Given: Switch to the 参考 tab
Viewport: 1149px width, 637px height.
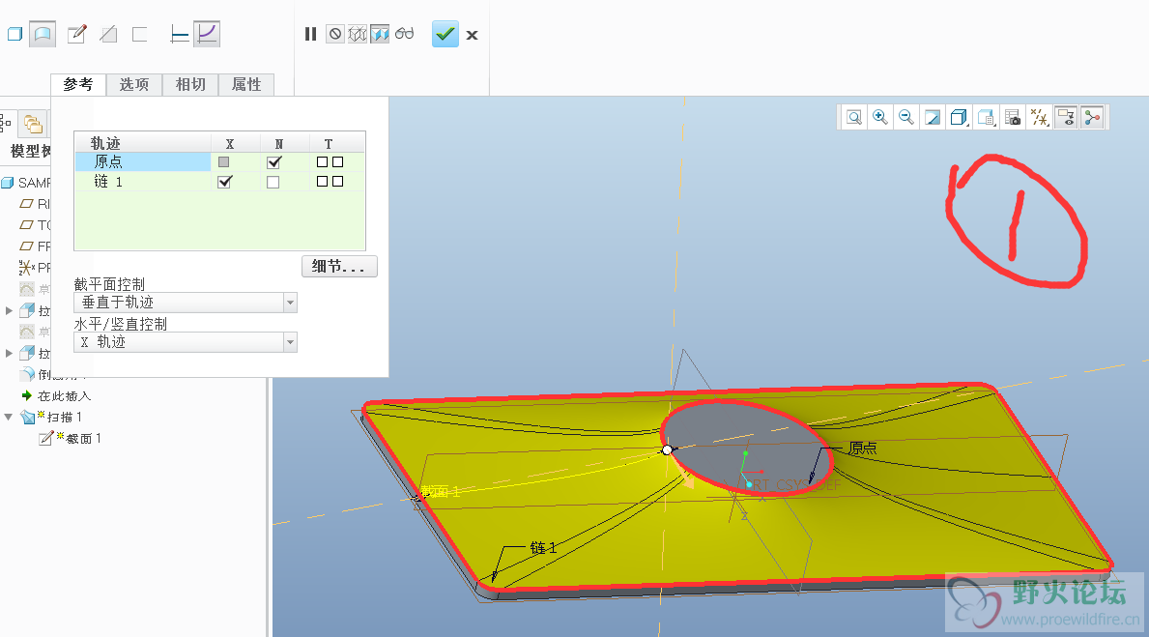Looking at the screenshot, I should (78, 84).
